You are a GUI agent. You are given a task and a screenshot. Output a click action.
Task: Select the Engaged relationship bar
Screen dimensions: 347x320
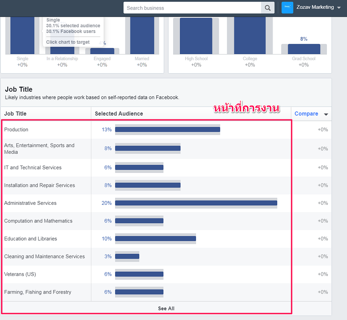coord(102,51)
